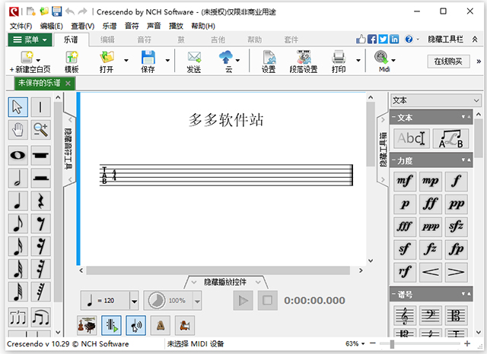The width and height of the screenshot is (487, 354).
Task: Toggle play-from-cursor playback option
Action: click(111, 325)
